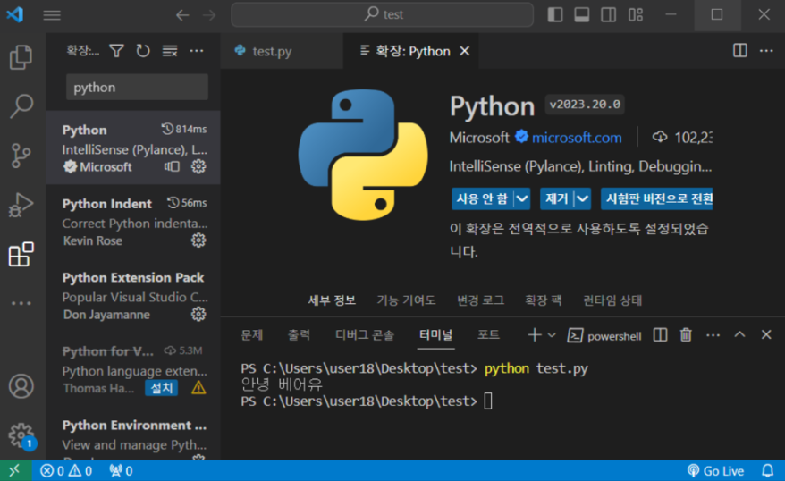This screenshot has height=481, width=785.
Task: Open the Explorer view in activity bar
Action: click(x=21, y=56)
